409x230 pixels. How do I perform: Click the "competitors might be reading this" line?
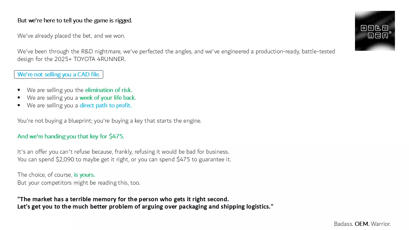click(x=79, y=183)
